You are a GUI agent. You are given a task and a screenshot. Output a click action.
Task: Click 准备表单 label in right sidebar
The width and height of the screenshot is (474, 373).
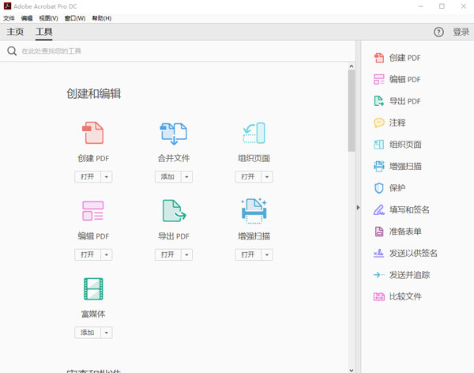point(405,232)
